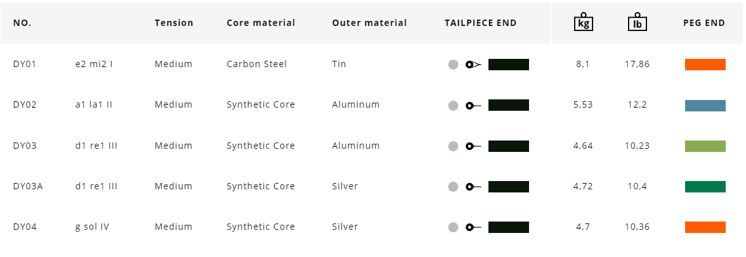Click the dark green peg end swatch for DY03A
Viewport: 746px width, 257px height.
pos(705,187)
